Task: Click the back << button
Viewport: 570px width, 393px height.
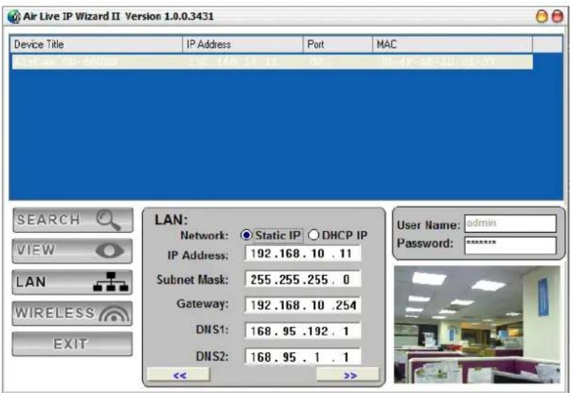Action: (x=178, y=375)
